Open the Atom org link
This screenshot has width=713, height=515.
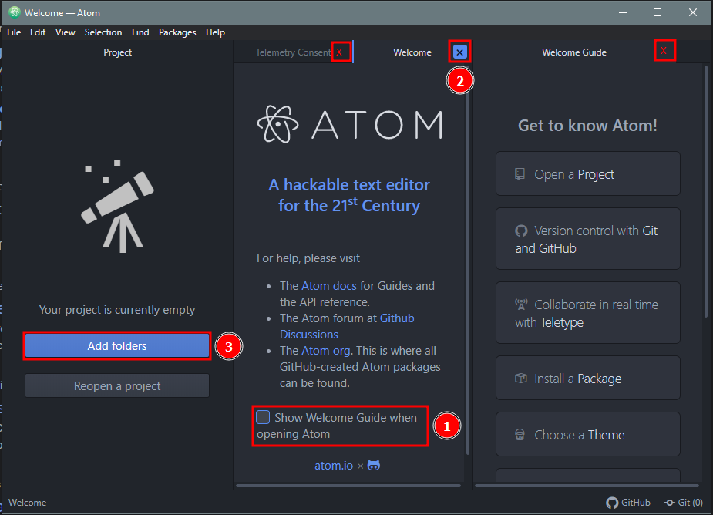pyautogui.click(x=325, y=350)
